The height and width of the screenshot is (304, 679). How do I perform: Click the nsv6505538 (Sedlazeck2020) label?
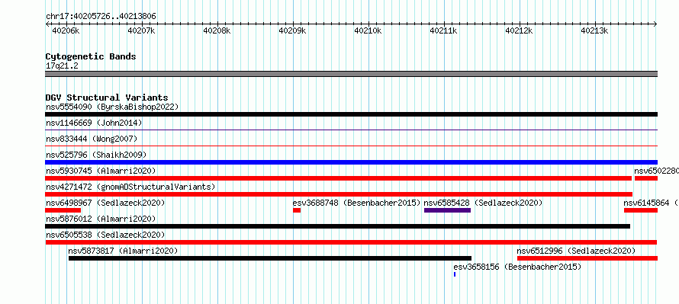coord(105,235)
